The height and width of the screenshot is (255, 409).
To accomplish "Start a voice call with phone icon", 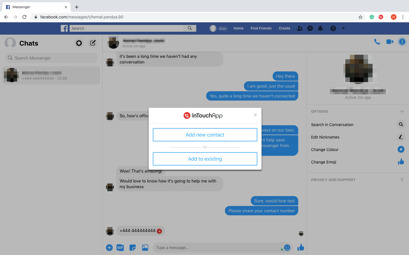I will 377,42.
